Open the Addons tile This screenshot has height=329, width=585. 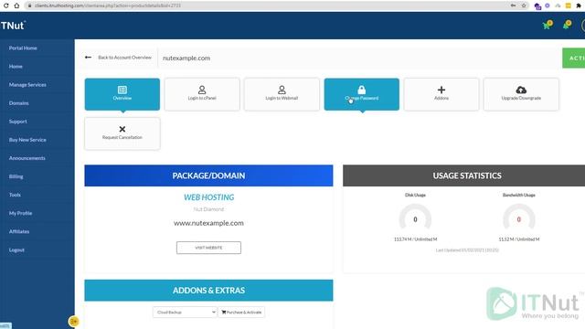tap(441, 94)
